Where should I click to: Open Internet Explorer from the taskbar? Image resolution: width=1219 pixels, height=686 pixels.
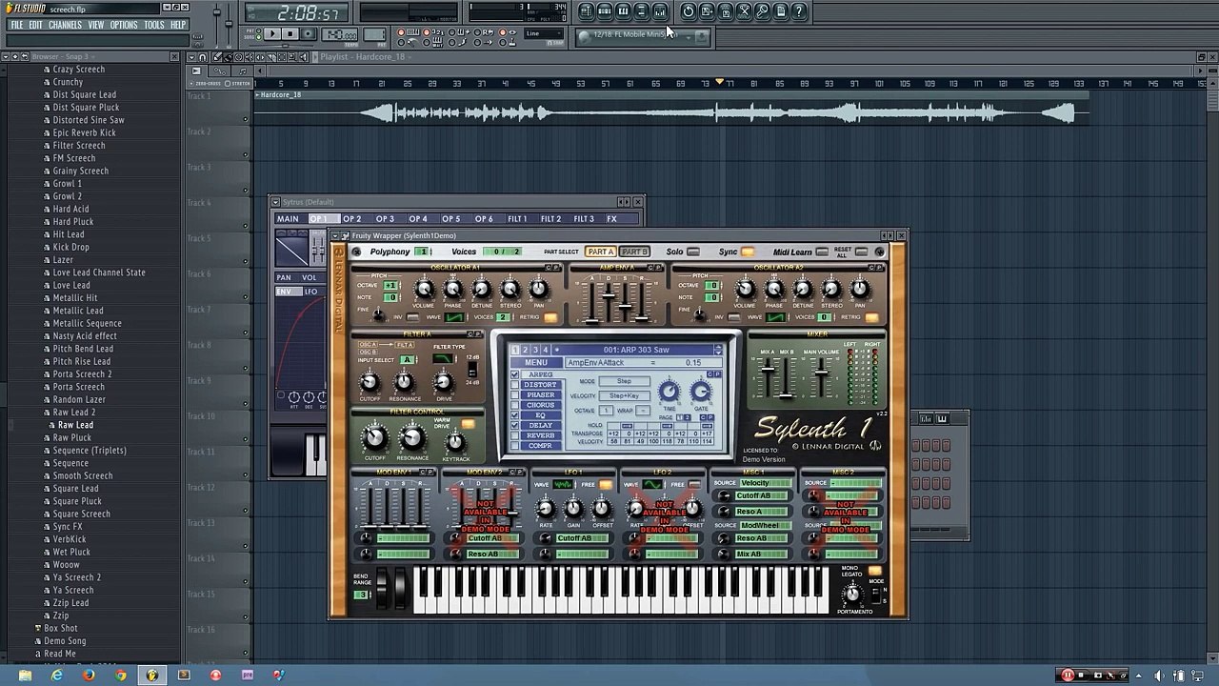click(x=56, y=676)
